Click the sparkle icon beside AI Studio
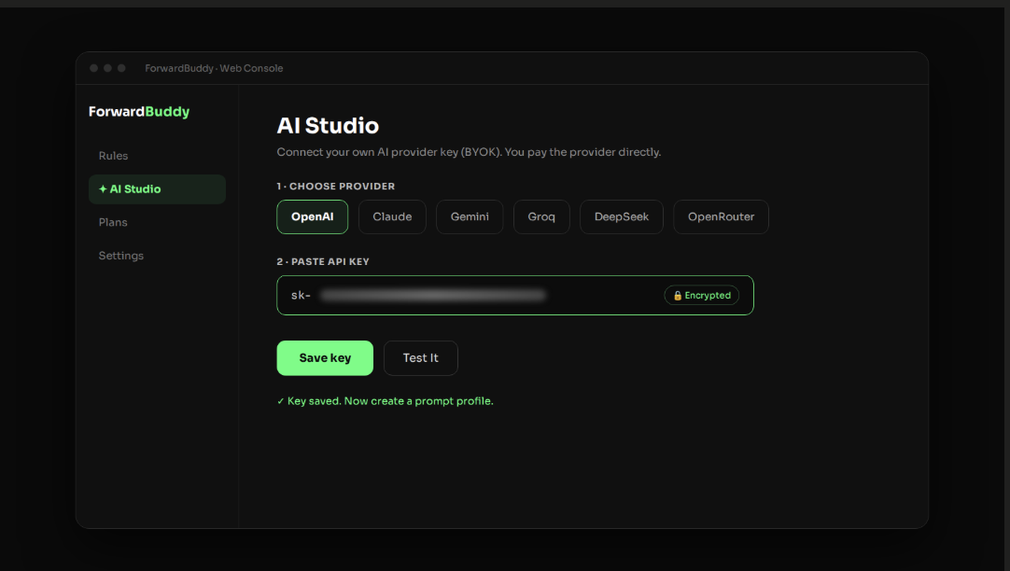The width and height of the screenshot is (1010, 571). click(x=103, y=189)
